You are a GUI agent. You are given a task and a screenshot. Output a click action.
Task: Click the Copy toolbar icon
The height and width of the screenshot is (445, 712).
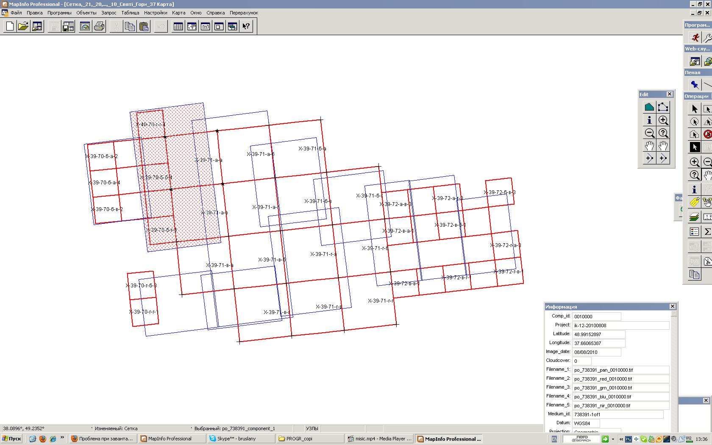(x=130, y=26)
